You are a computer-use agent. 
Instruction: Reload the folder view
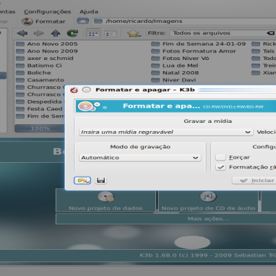[72, 33]
